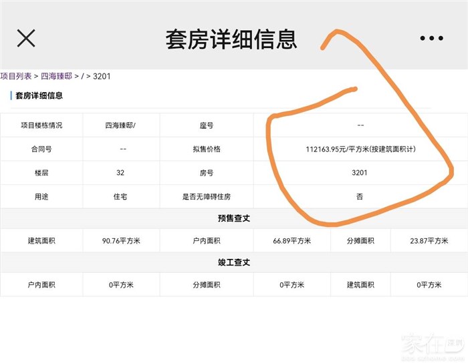Select the 112163.95元/平方米 price value
The image size is (468, 363).
(360, 149)
